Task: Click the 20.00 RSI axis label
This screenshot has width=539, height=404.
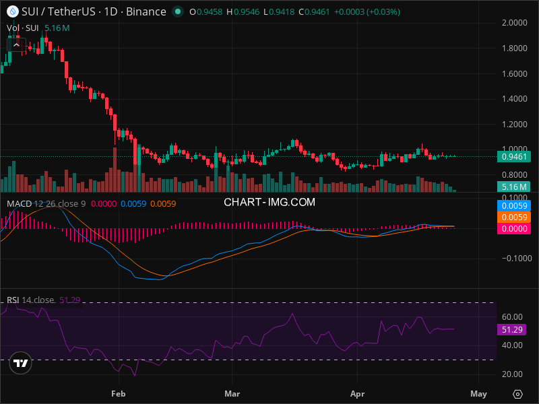Action: [x=512, y=374]
